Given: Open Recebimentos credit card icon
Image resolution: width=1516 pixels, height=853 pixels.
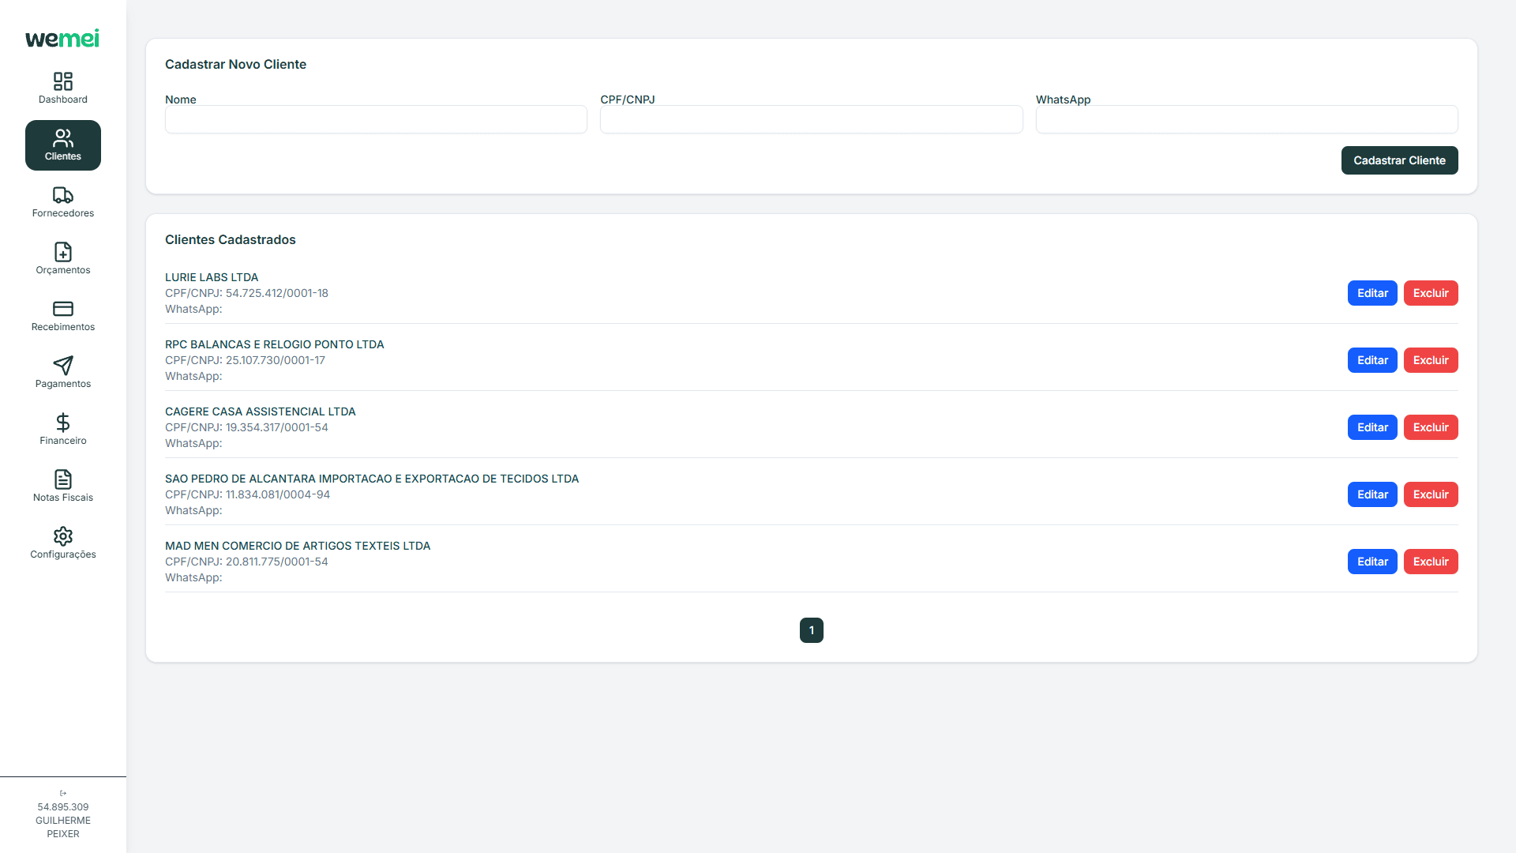Looking at the screenshot, I should 63,309.
